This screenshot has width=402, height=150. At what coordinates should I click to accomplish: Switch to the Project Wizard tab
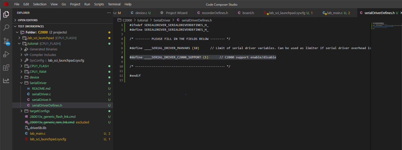(177, 13)
